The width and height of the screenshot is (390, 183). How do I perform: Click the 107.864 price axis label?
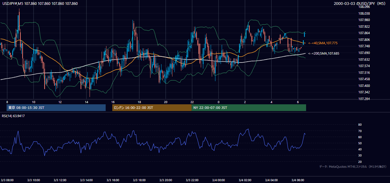364,33
